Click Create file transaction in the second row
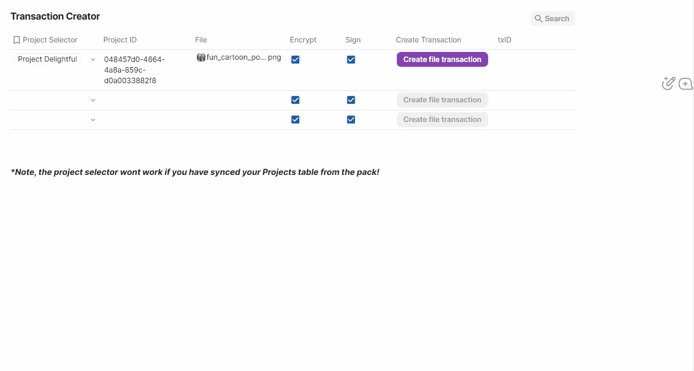The width and height of the screenshot is (694, 371). coord(442,100)
